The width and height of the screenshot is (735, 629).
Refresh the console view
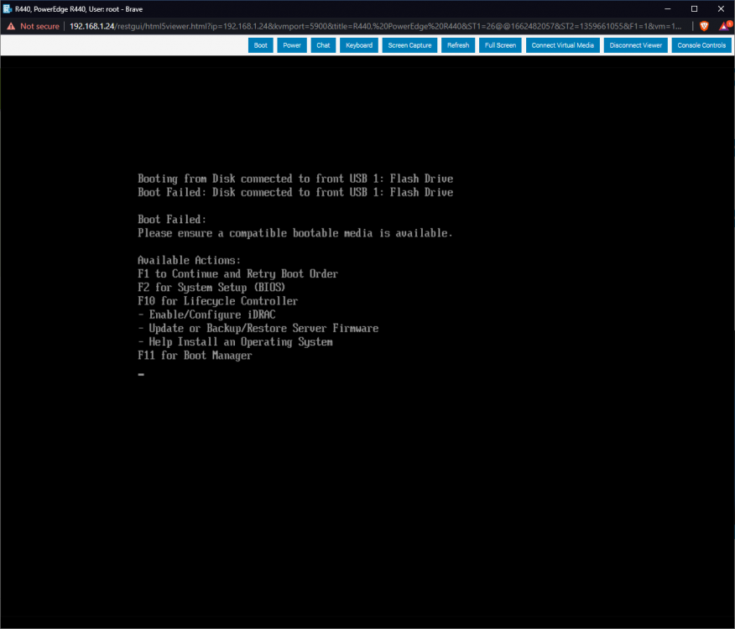[x=458, y=45]
